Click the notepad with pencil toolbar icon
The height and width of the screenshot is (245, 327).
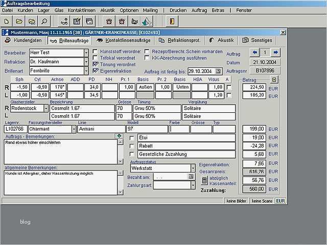(77, 21)
